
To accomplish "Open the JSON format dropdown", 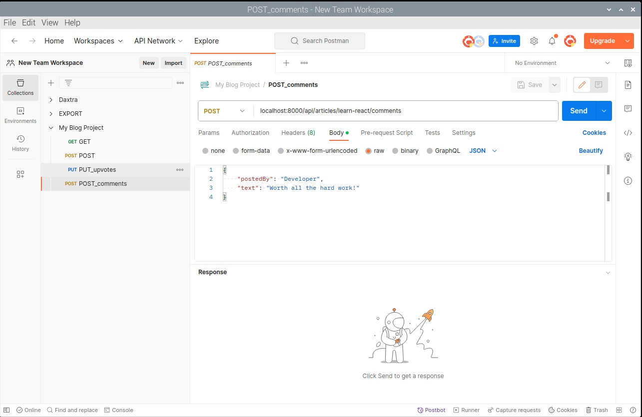I will point(483,151).
